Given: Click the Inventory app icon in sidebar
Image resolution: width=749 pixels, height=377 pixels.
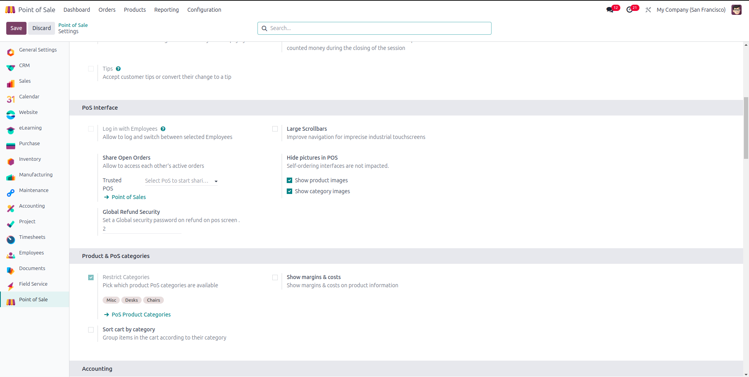Looking at the screenshot, I should tap(11, 161).
